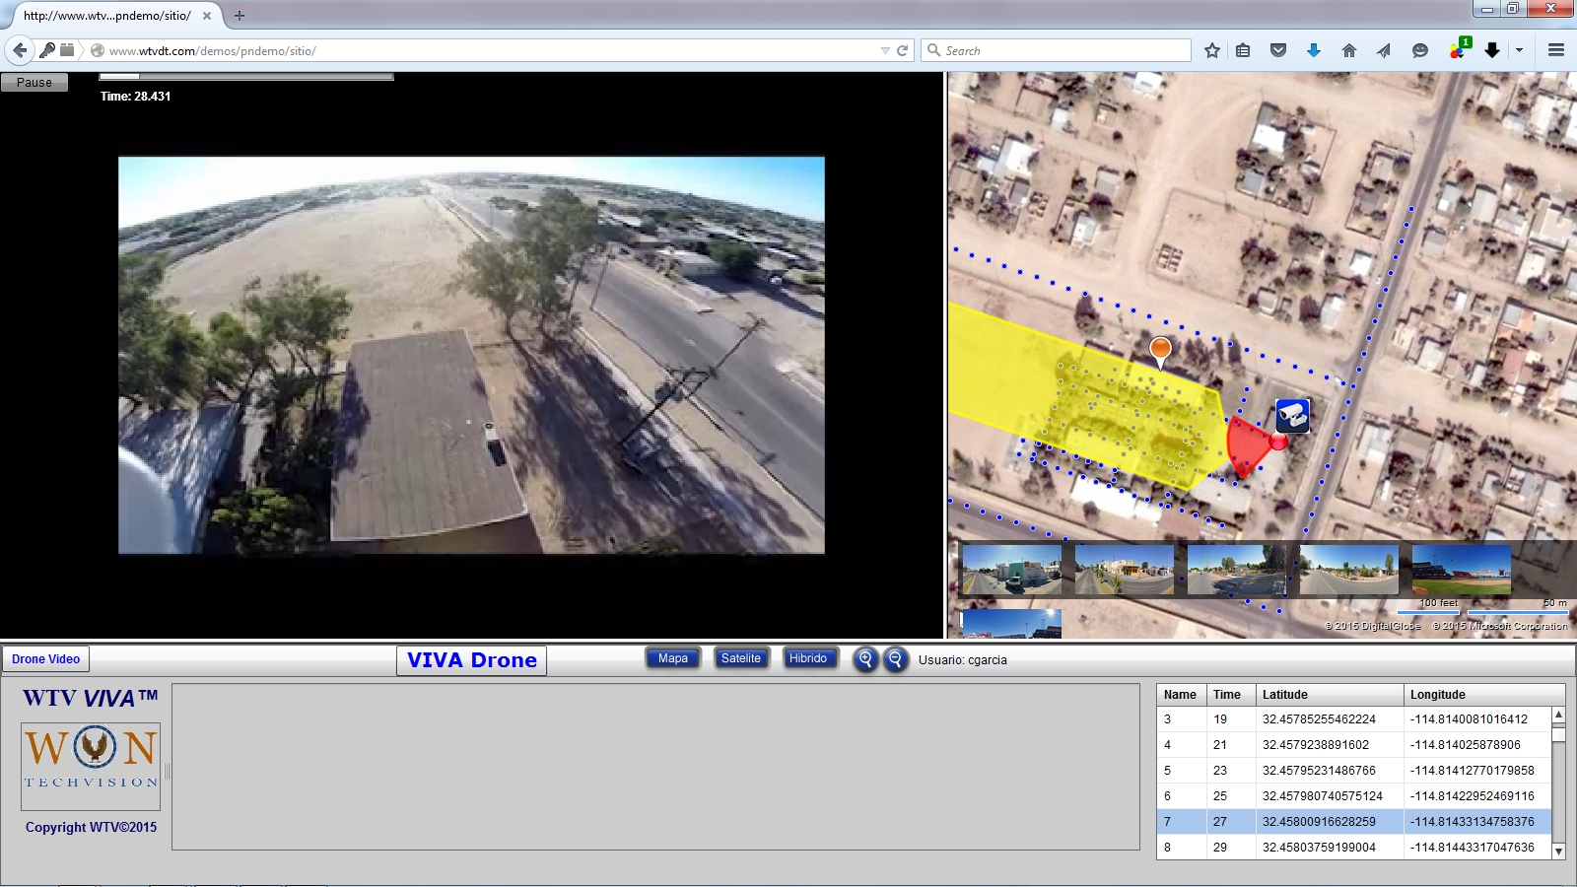Open the first street-view thumbnail
The width and height of the screenshot is (1577, 887).
pos(1011,570)
